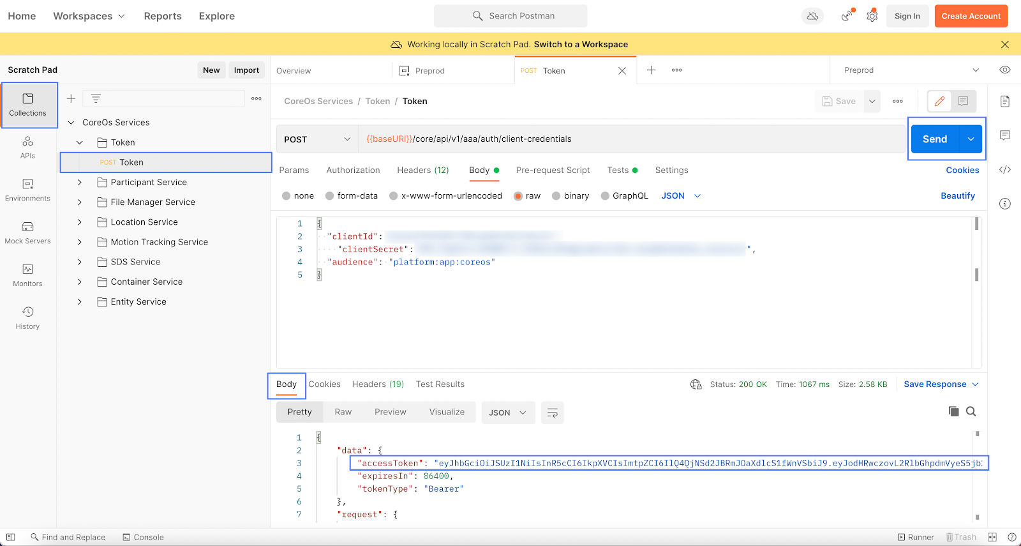Image resolution: width=1021 pixels, height=546 pixels.
Task: Expand the Location Service folder
Action: pos(79,222)
